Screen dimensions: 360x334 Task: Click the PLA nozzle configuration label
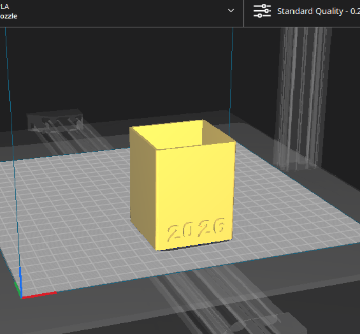point(9,11)
